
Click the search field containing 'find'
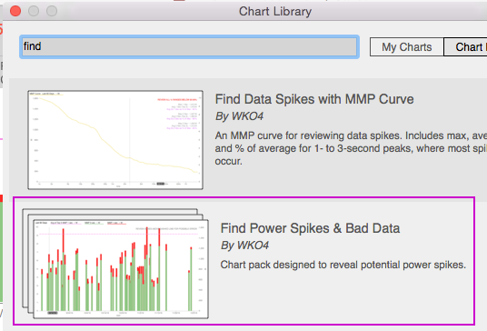click(x=190, y=47)
